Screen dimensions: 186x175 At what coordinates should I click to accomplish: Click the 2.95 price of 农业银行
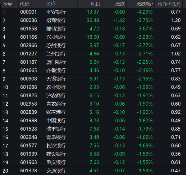pos(94,87)
